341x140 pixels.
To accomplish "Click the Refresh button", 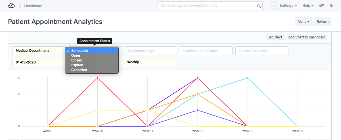I will coord(323,22).
